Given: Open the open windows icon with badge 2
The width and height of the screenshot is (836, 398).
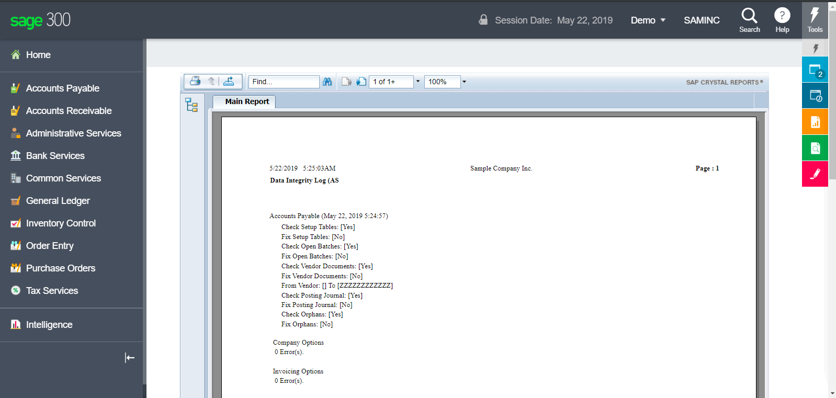Looking at the screenshot, I should tap(815, 70).
